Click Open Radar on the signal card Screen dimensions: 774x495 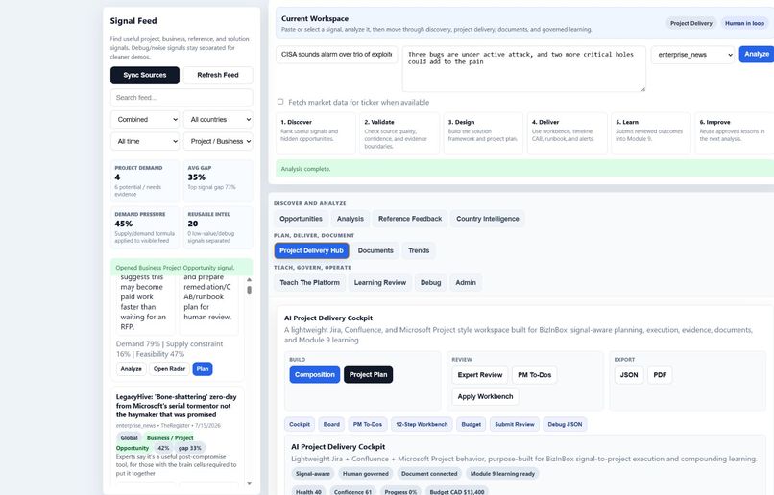point(169,368)
